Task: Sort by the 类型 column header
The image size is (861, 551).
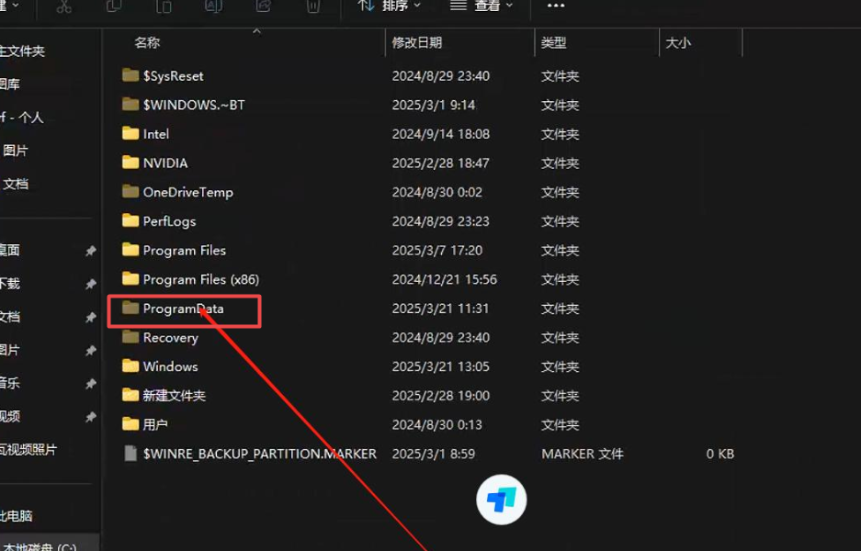Action: pyautogui.click(x=554, y=42)
